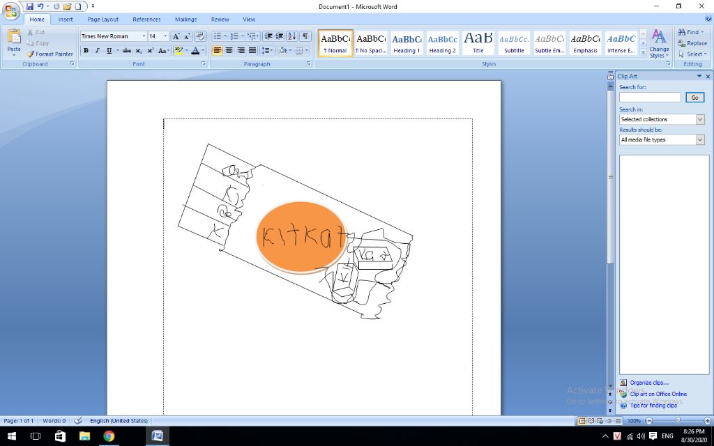The width and height of the screenshot is (714, 446).
Task: Enable justify alignment
Action: (x=252, y=50)
